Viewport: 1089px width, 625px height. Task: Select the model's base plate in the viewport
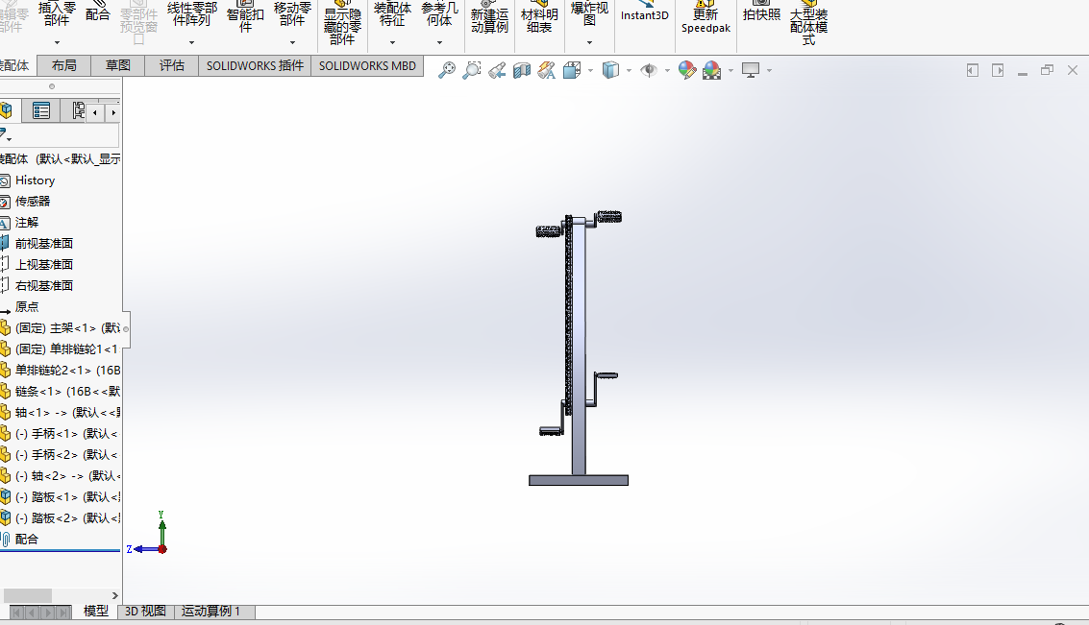click(x=579, y=480)
